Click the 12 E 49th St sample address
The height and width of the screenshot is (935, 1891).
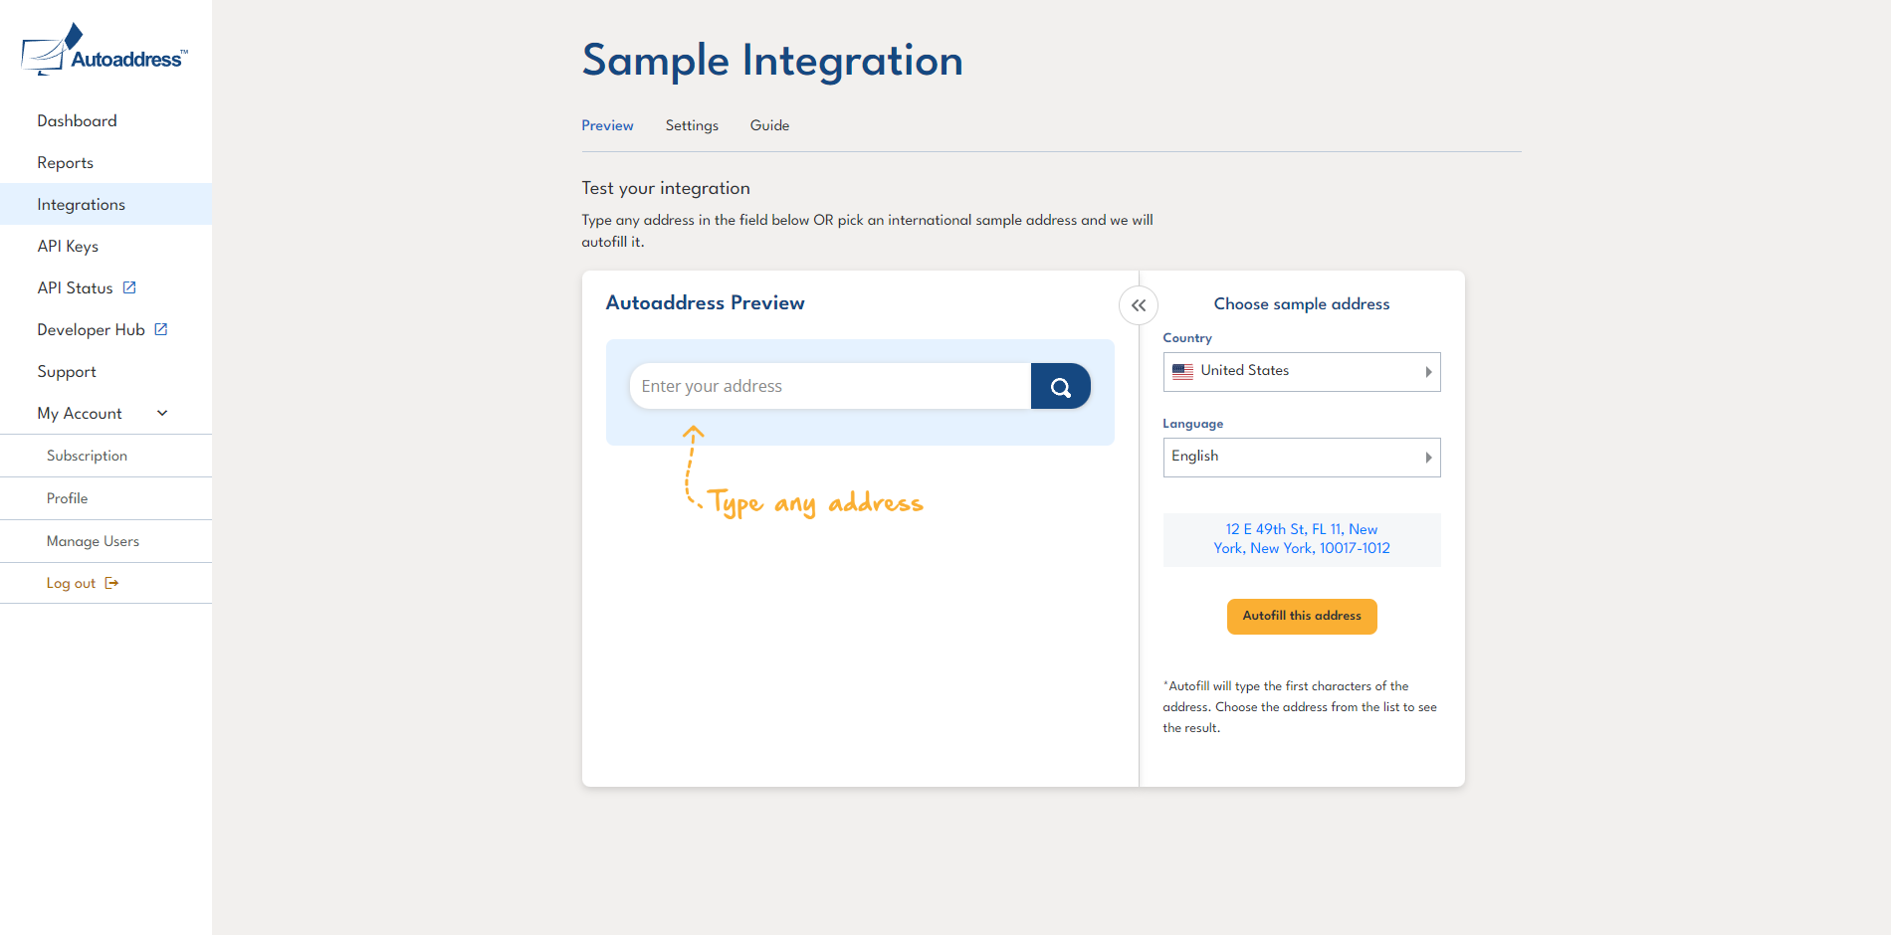click(x=1301, y=539)
